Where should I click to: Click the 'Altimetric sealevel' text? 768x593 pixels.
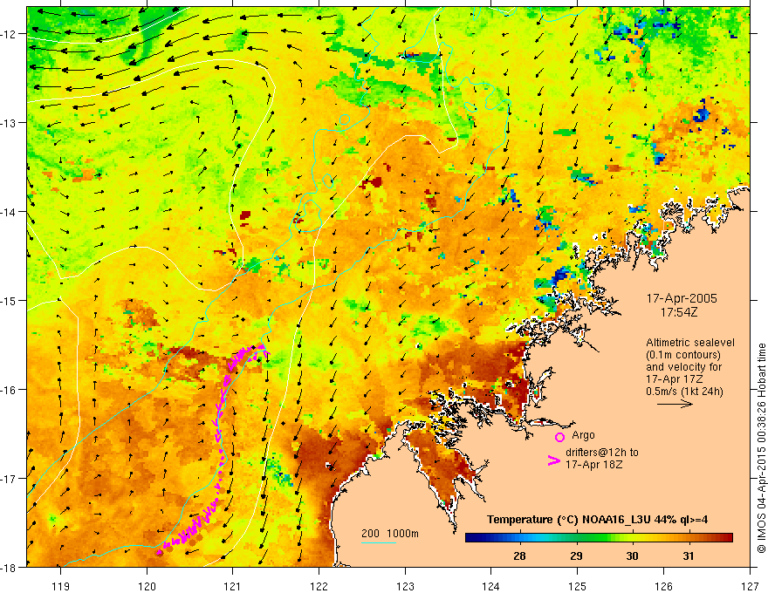click(x=690, y=343)
